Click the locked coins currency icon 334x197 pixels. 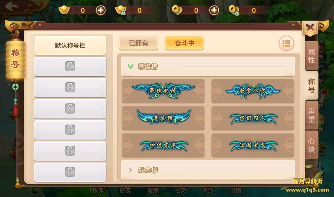point(234,10)
